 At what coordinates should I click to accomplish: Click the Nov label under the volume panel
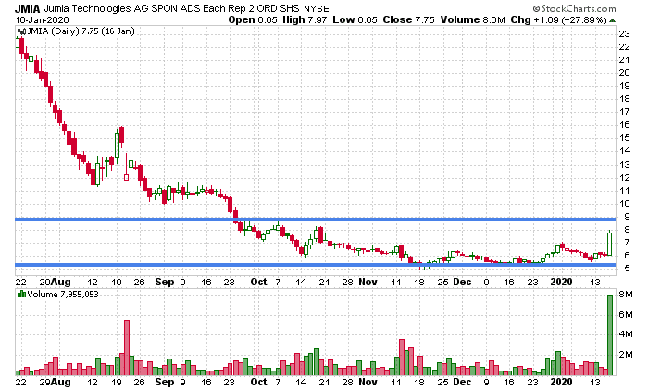(x=368, y=382)
